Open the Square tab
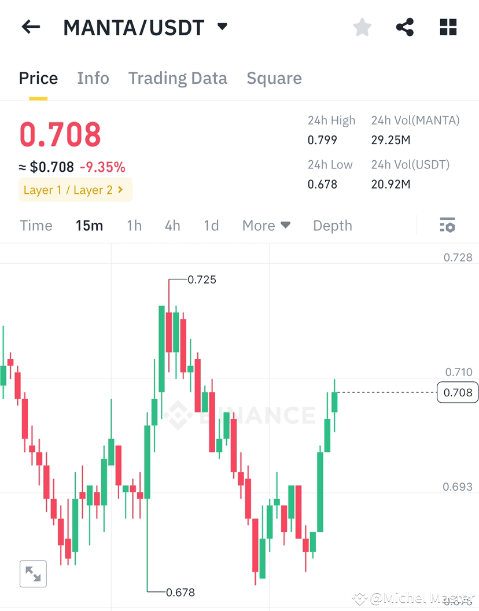Viewport: 479px width, 611px height. (274, 78)
